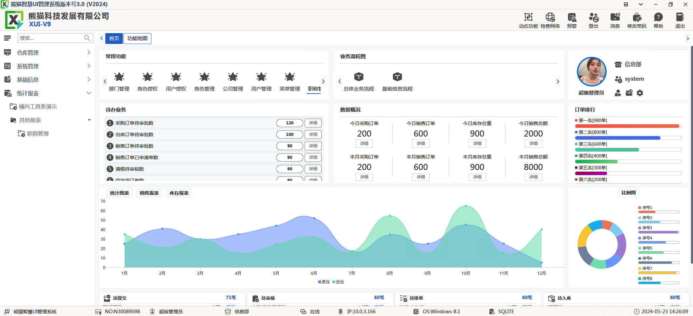Open 角色管理 star shortcut
Screen dimensions: 693x316
[x=204, y=77]
